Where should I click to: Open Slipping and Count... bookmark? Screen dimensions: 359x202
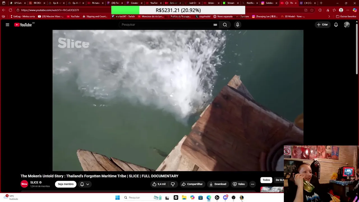coord(95,17)
